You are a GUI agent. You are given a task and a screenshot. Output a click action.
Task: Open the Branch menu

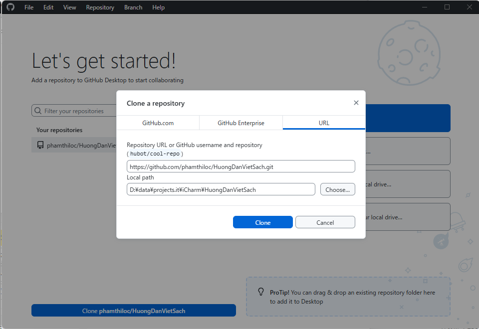pos(133,7)
